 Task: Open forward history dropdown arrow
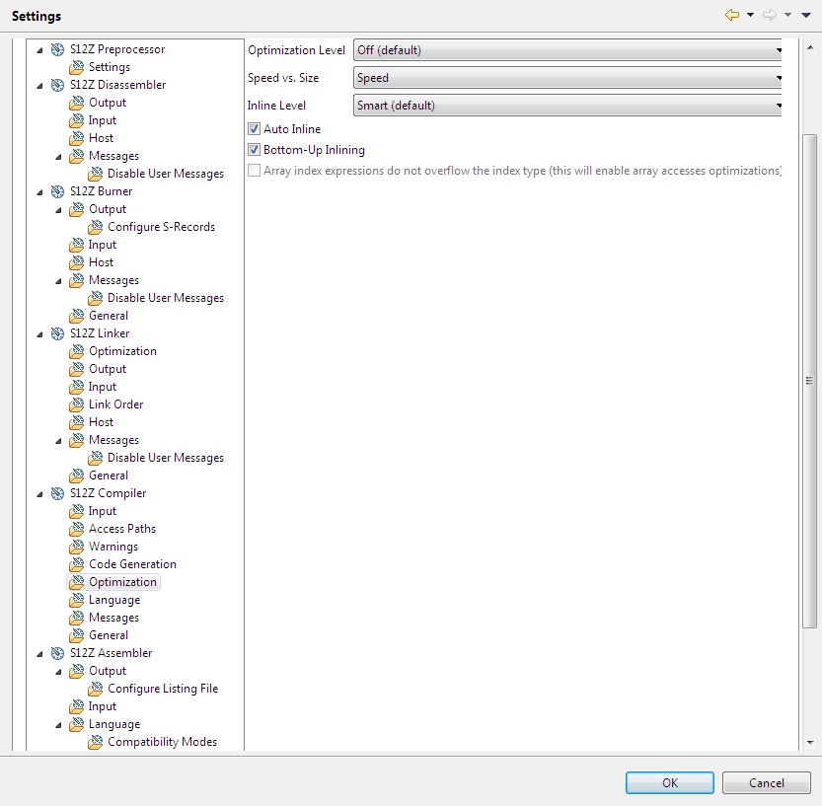[x=787, y=15]
